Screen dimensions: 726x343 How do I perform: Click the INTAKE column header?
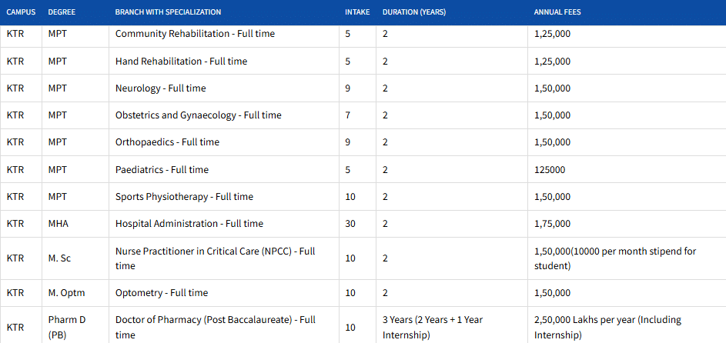pyautogui.click(x=356, y=12)
